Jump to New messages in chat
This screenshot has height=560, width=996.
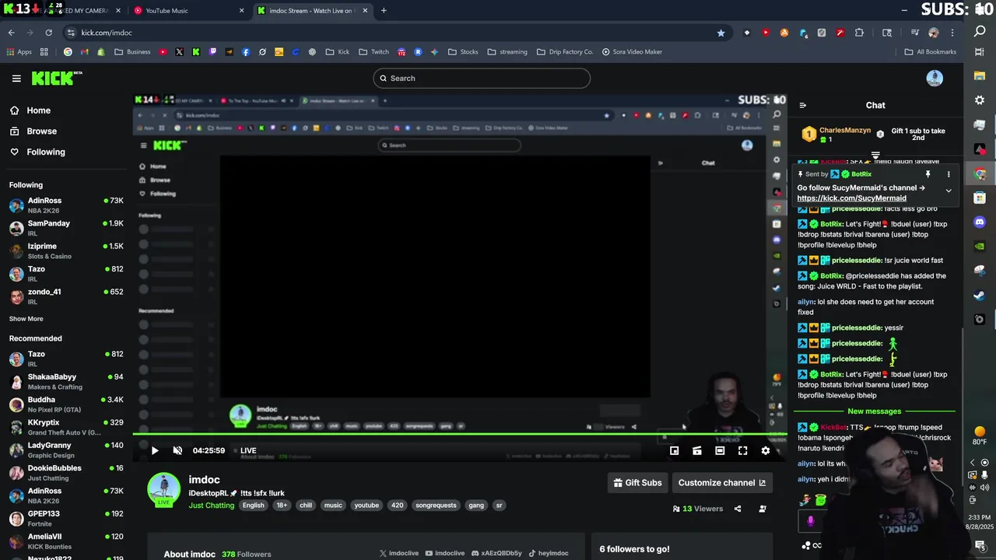[874, 411]
